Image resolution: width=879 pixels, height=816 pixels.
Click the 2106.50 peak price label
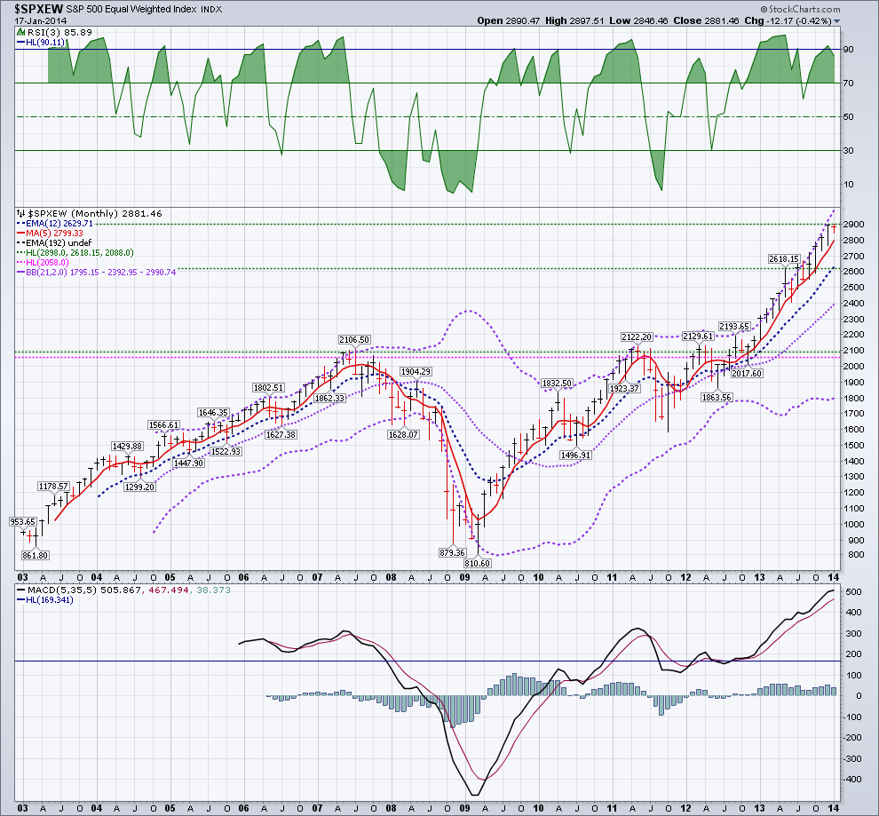(353, 339)
